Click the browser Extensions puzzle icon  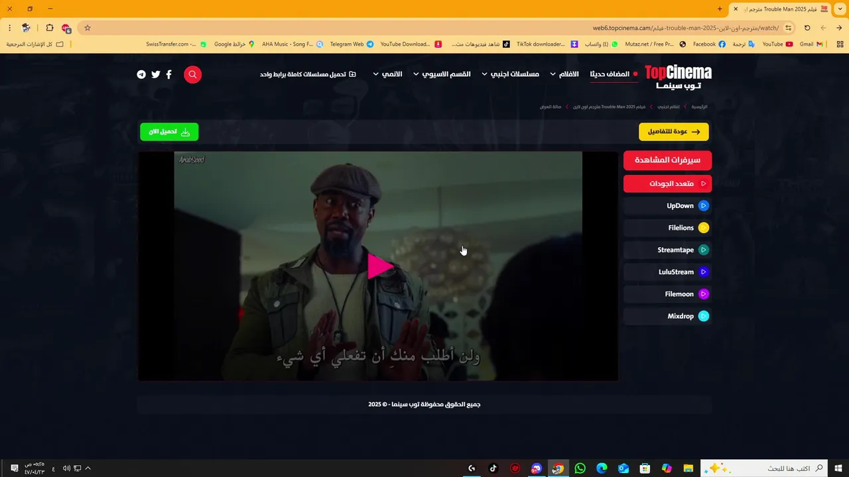point(50,28)
